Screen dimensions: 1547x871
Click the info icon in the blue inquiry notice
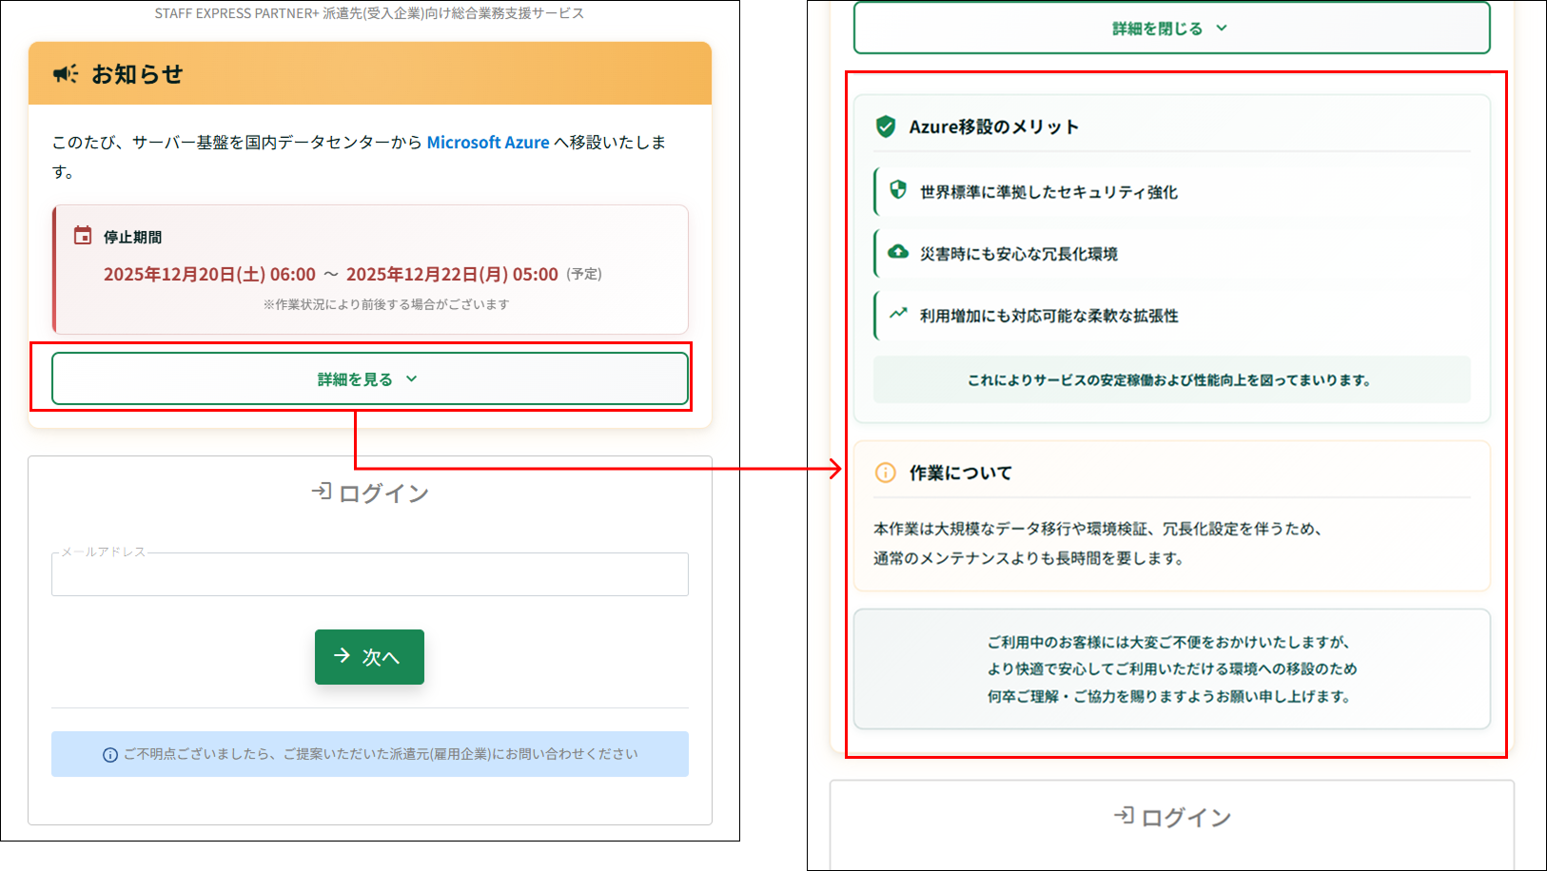pyautogui.click(x=110, y=755)
